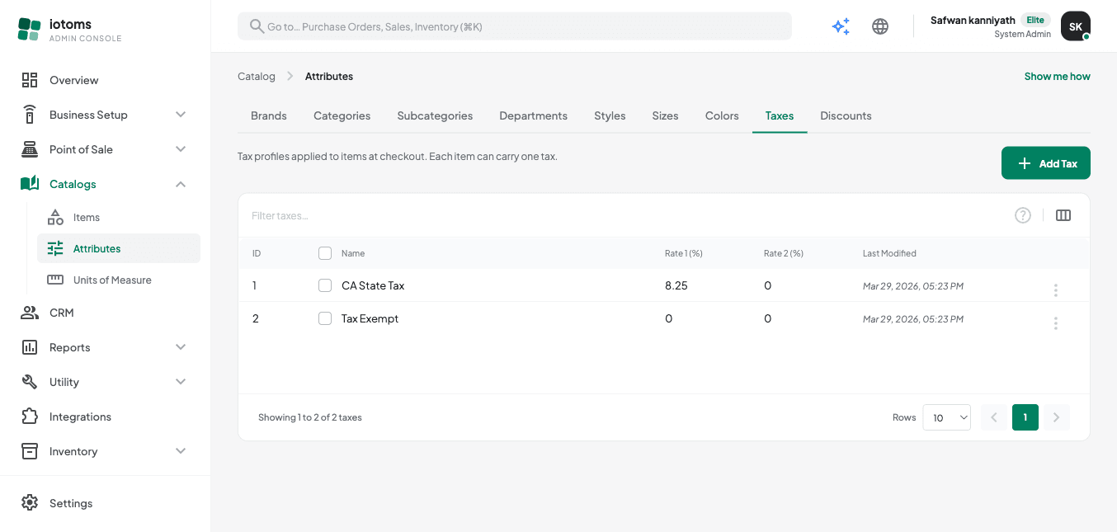Switch to the Sizes tab

(x=665, y=115)
